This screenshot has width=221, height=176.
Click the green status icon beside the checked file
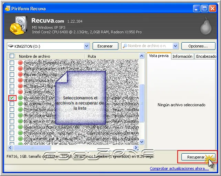[x=20, y=98]
